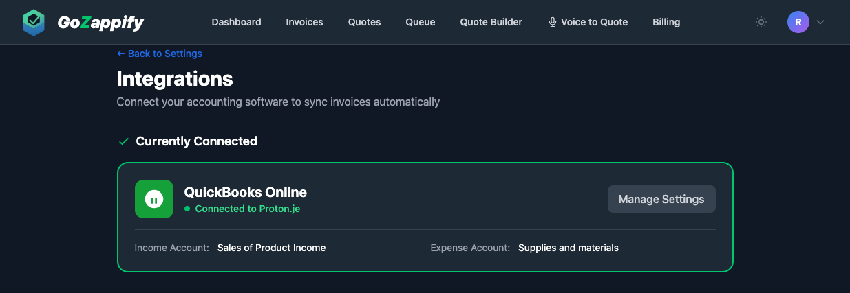Click the QuickBooks Online title

pos(245,192)
